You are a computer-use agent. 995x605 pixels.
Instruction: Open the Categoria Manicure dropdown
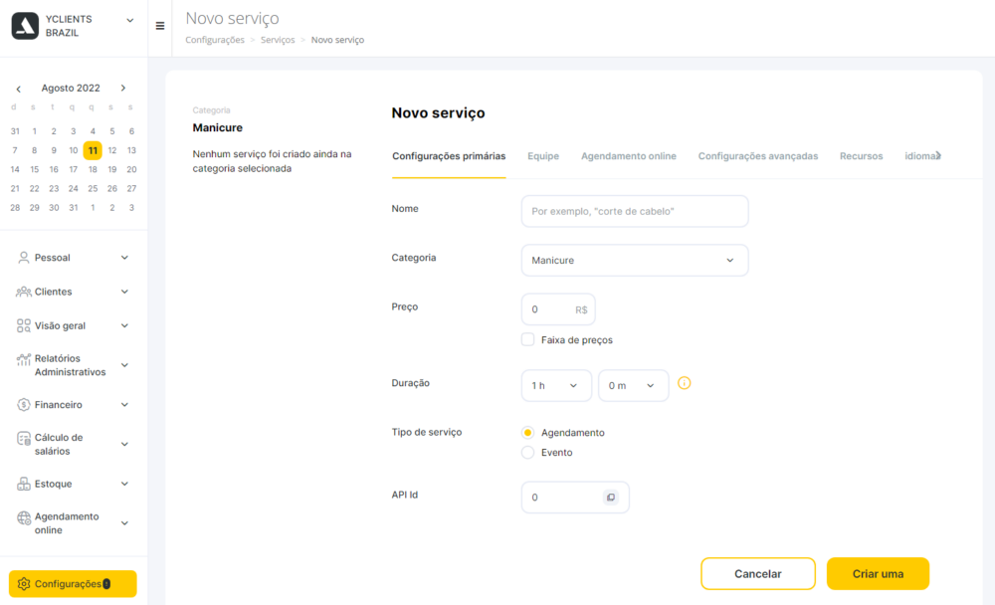tap(635, 261)
